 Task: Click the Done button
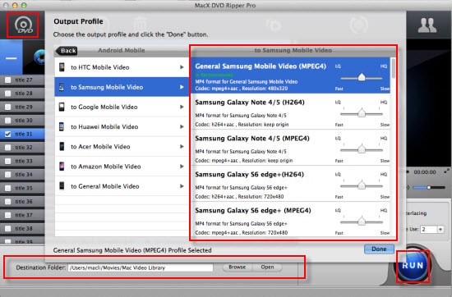pos(379,249)
